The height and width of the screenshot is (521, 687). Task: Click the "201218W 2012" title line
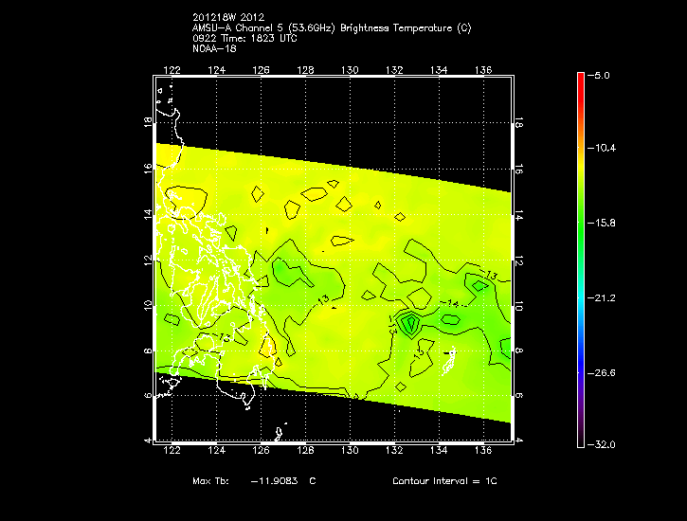click(228, 17)
